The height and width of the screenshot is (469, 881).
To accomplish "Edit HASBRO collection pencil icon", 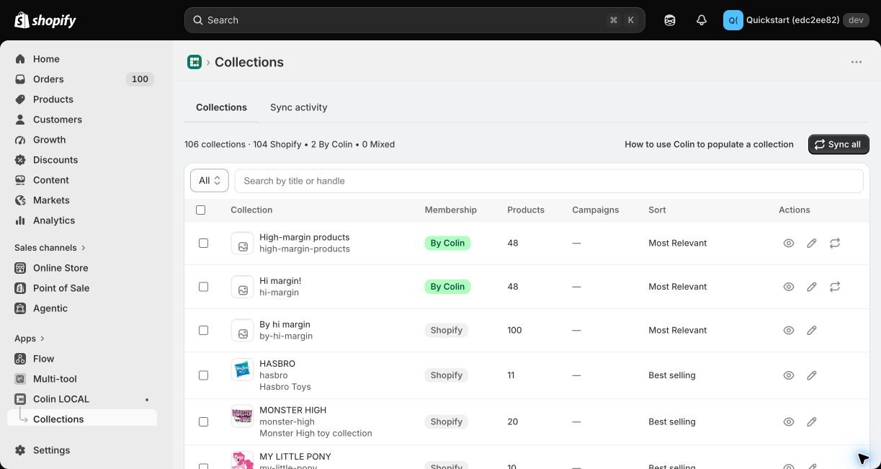I will (x=812, y=375).
